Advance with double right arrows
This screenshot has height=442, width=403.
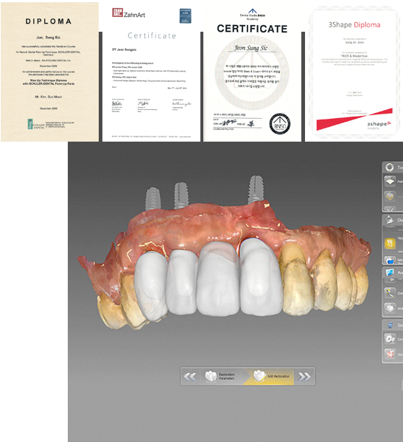[x=304, y=376]
